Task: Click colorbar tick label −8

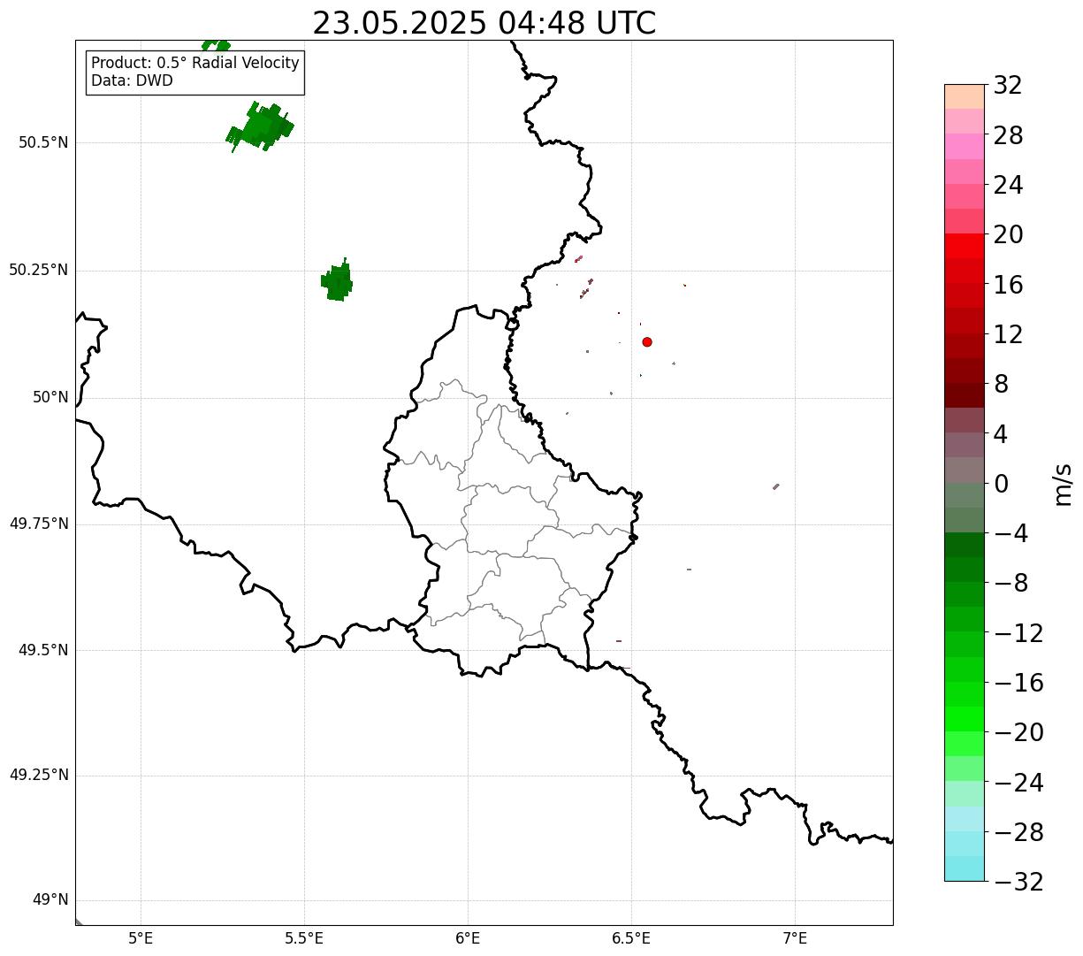Action: [1011, 583]
